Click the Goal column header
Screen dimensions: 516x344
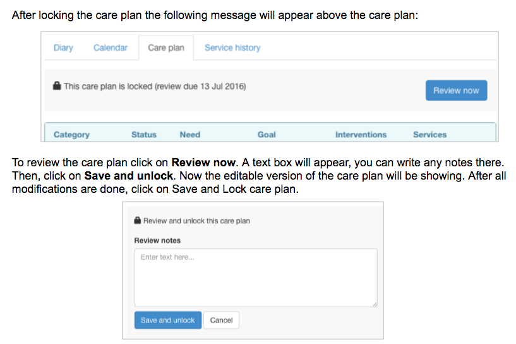pyautogui.click(x=267, y=135)
